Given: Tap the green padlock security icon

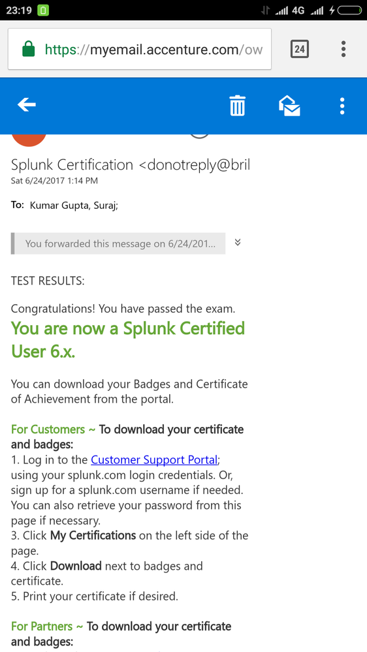Looking at the screenshot, I should point(28,50).
